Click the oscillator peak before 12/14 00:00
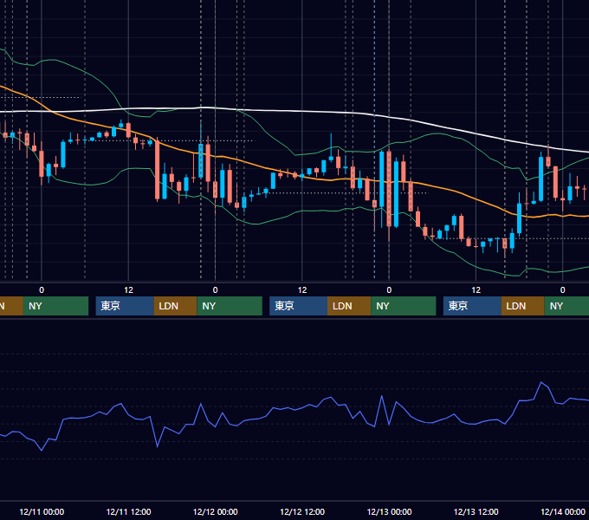Screen dimensions: 589x520 click(x=541, y=382)
